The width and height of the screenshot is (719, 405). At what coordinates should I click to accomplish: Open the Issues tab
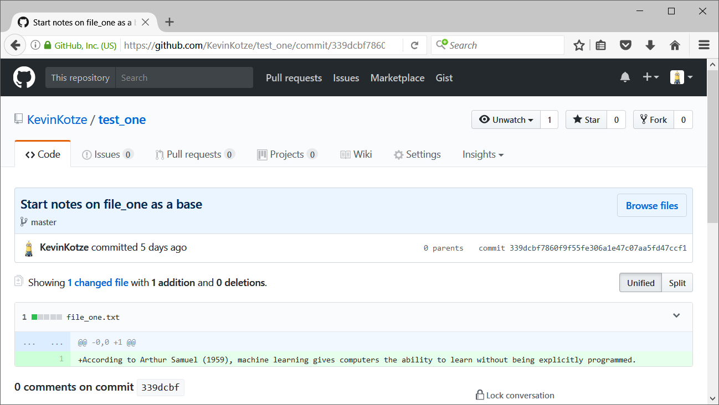tap(107, 154)
